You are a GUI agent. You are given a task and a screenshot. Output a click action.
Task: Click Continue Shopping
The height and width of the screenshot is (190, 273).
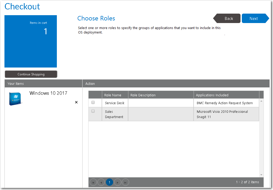point(31,74)
